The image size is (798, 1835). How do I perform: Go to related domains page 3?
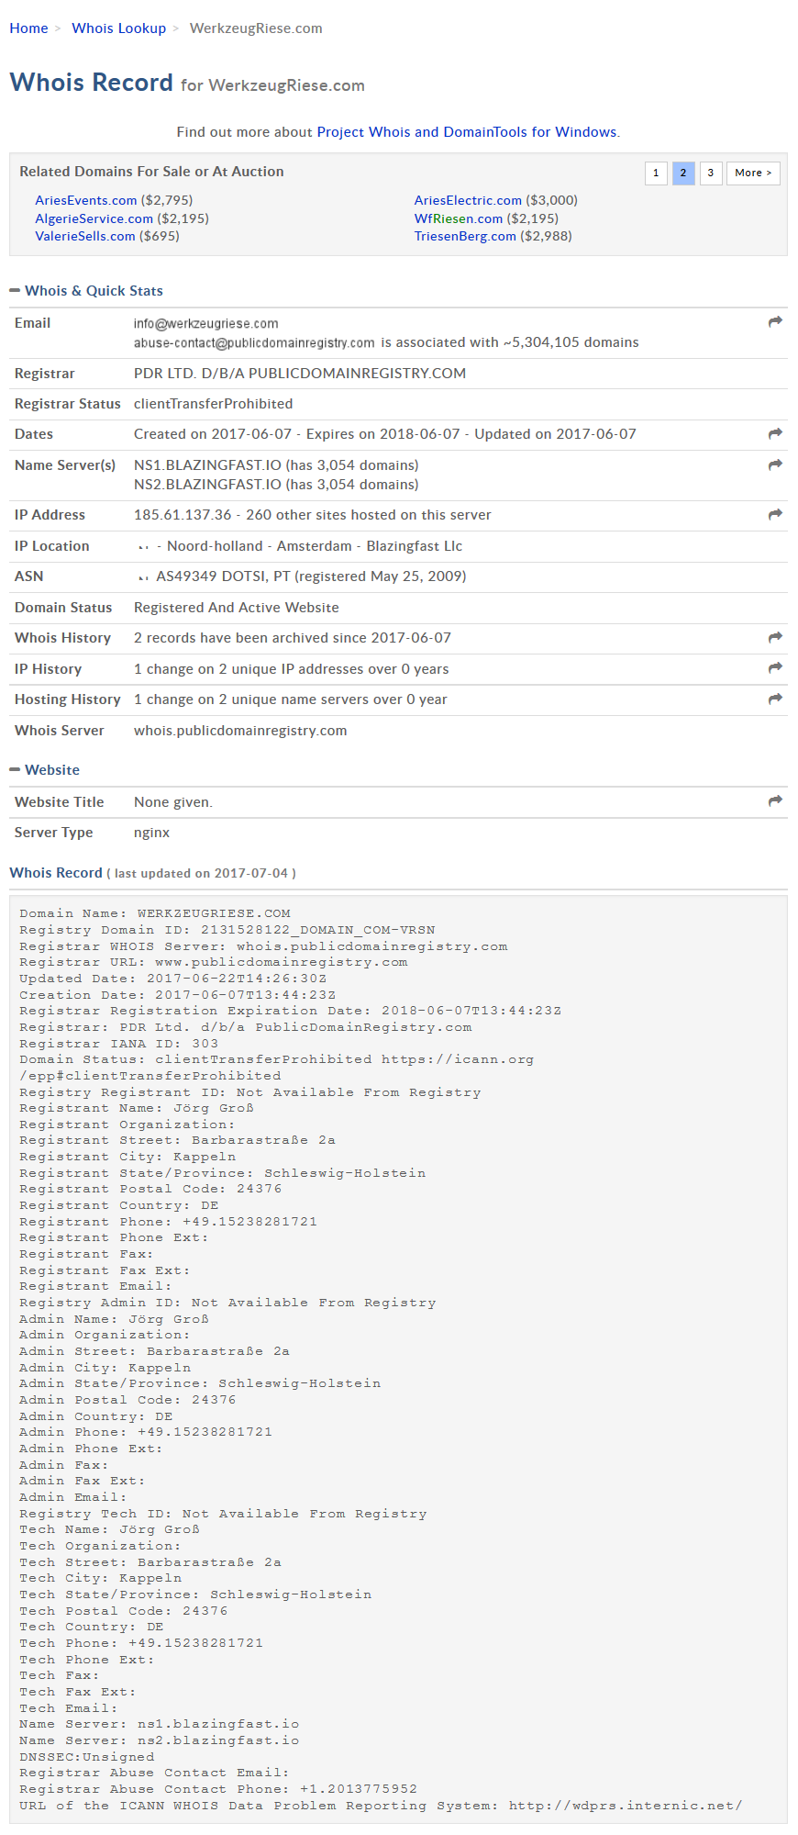click(710, 173)
